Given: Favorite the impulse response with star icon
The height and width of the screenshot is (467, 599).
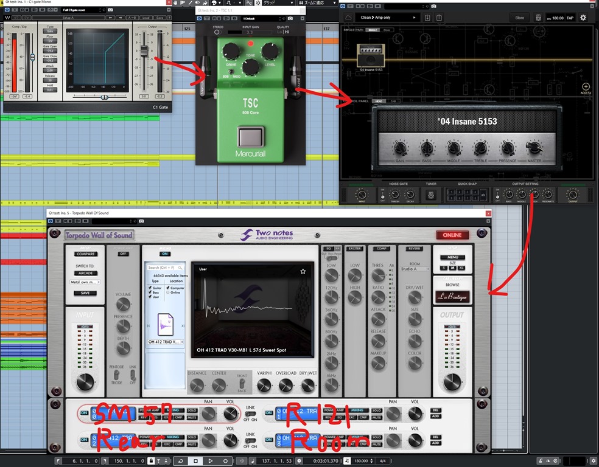Looking at the screenshot, I should tap(303, 271).
